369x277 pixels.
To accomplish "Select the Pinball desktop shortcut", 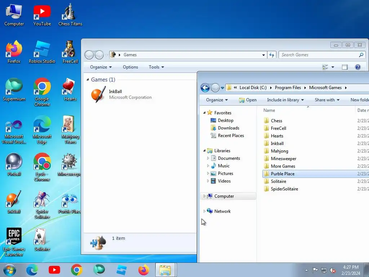I will click(x=14, y=164).
